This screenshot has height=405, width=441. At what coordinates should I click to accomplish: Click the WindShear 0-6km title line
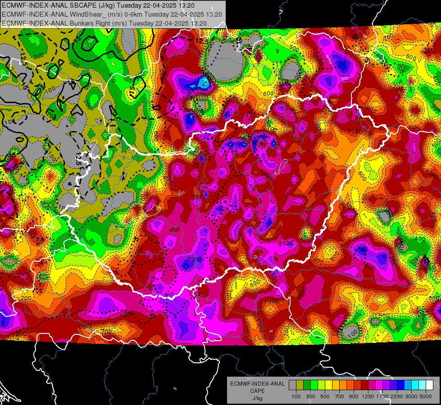click(112, 14)
